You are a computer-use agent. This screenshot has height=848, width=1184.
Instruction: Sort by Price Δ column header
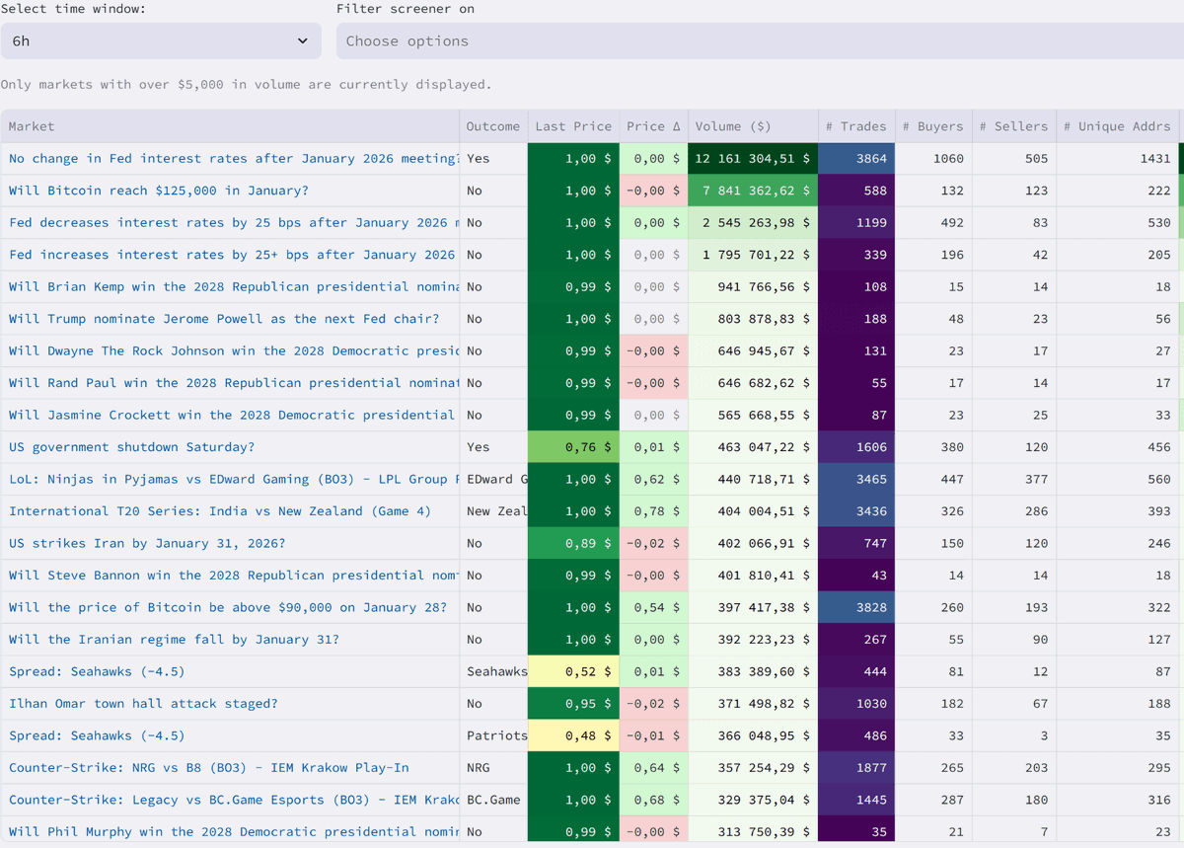pos(653,126)
